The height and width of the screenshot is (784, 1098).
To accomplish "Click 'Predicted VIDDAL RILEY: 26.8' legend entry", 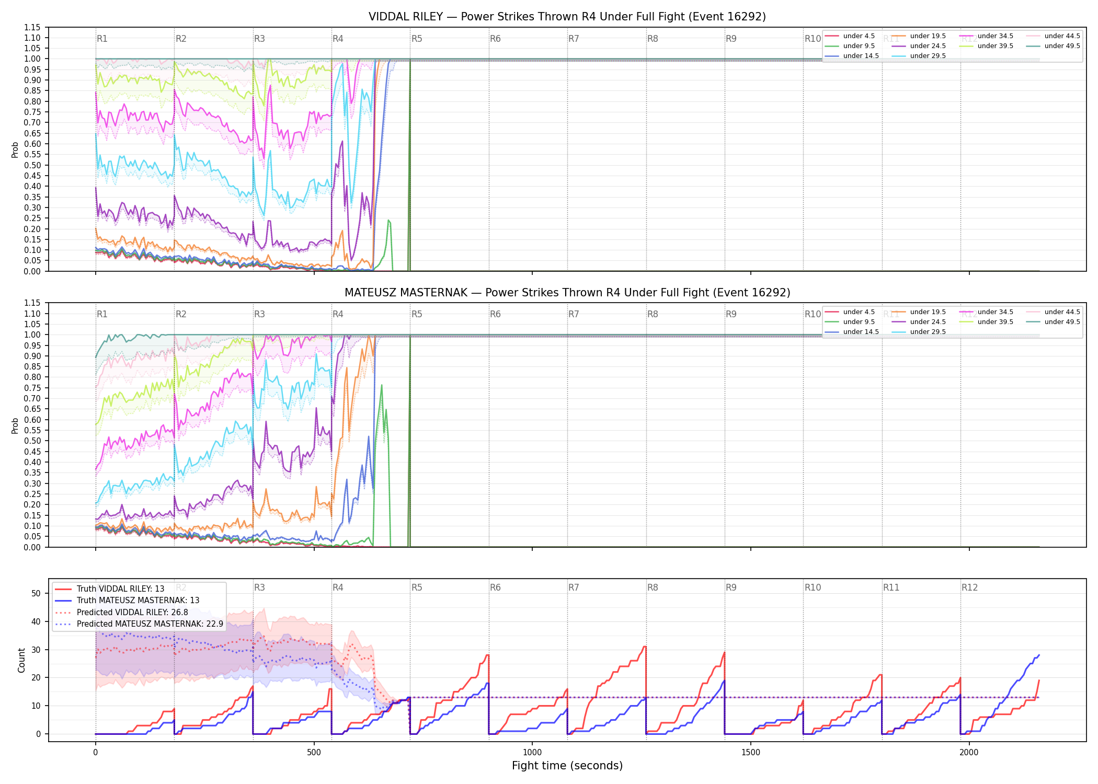I will [x=121, y=613].
